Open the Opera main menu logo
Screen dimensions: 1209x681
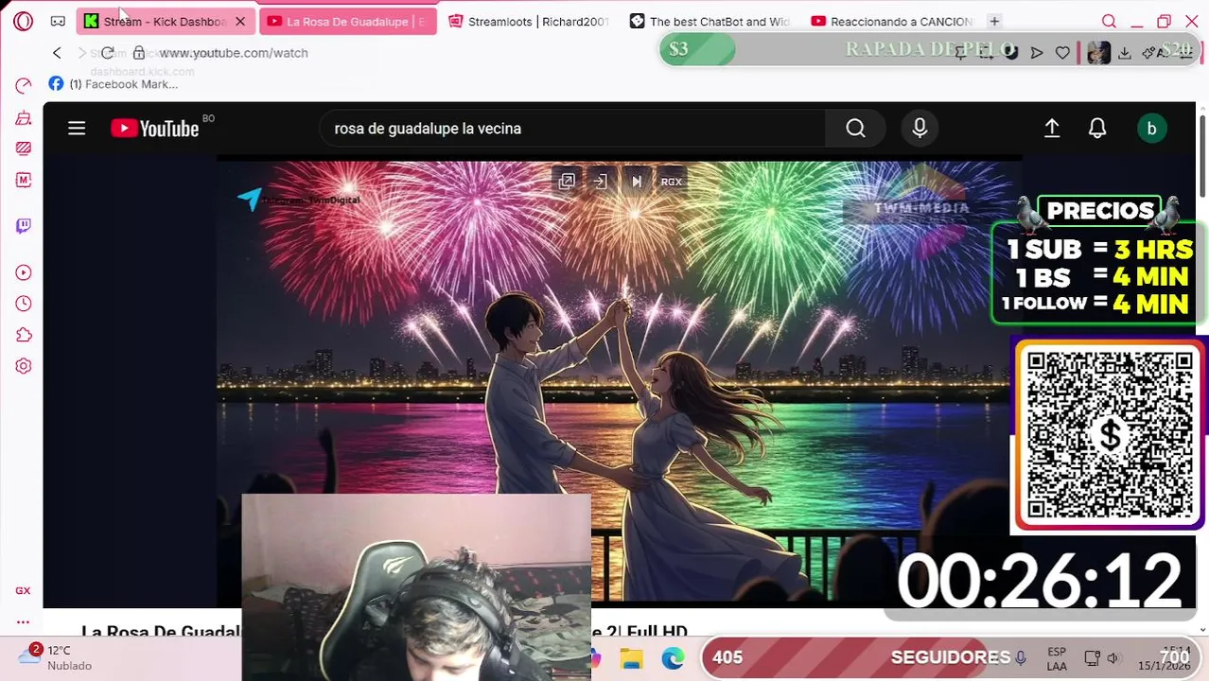[23, 21]
